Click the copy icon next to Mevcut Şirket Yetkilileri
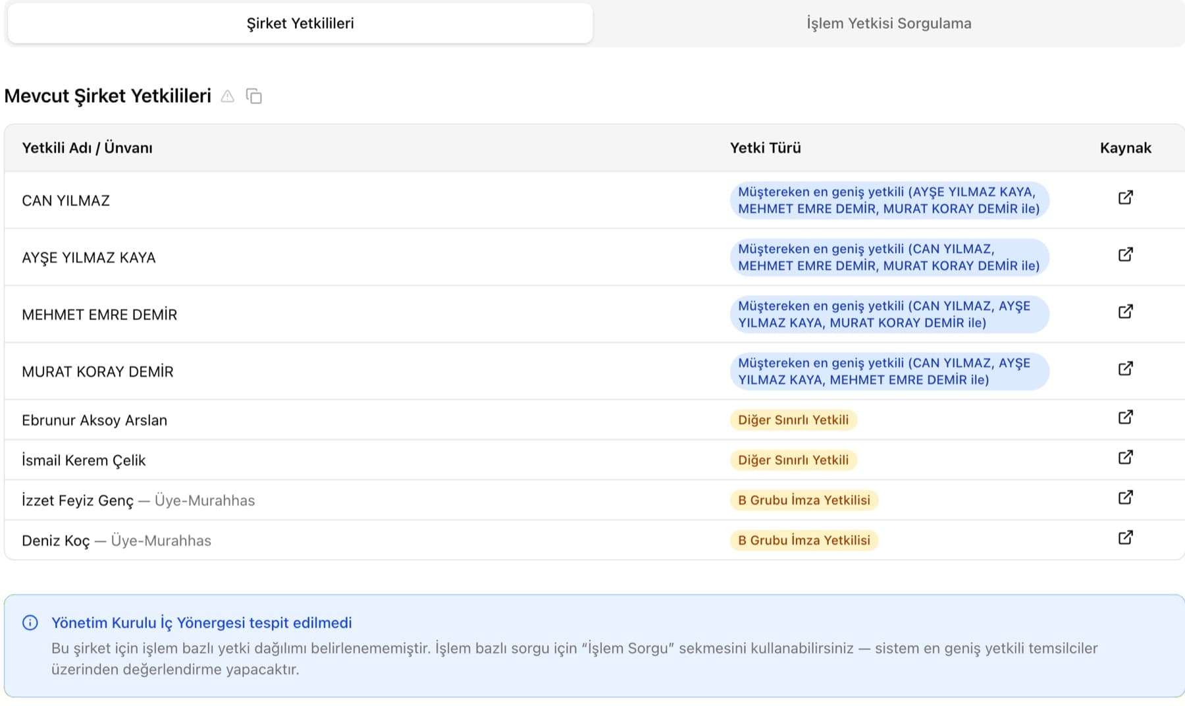 pyautogui.click(x=253, y=96)
